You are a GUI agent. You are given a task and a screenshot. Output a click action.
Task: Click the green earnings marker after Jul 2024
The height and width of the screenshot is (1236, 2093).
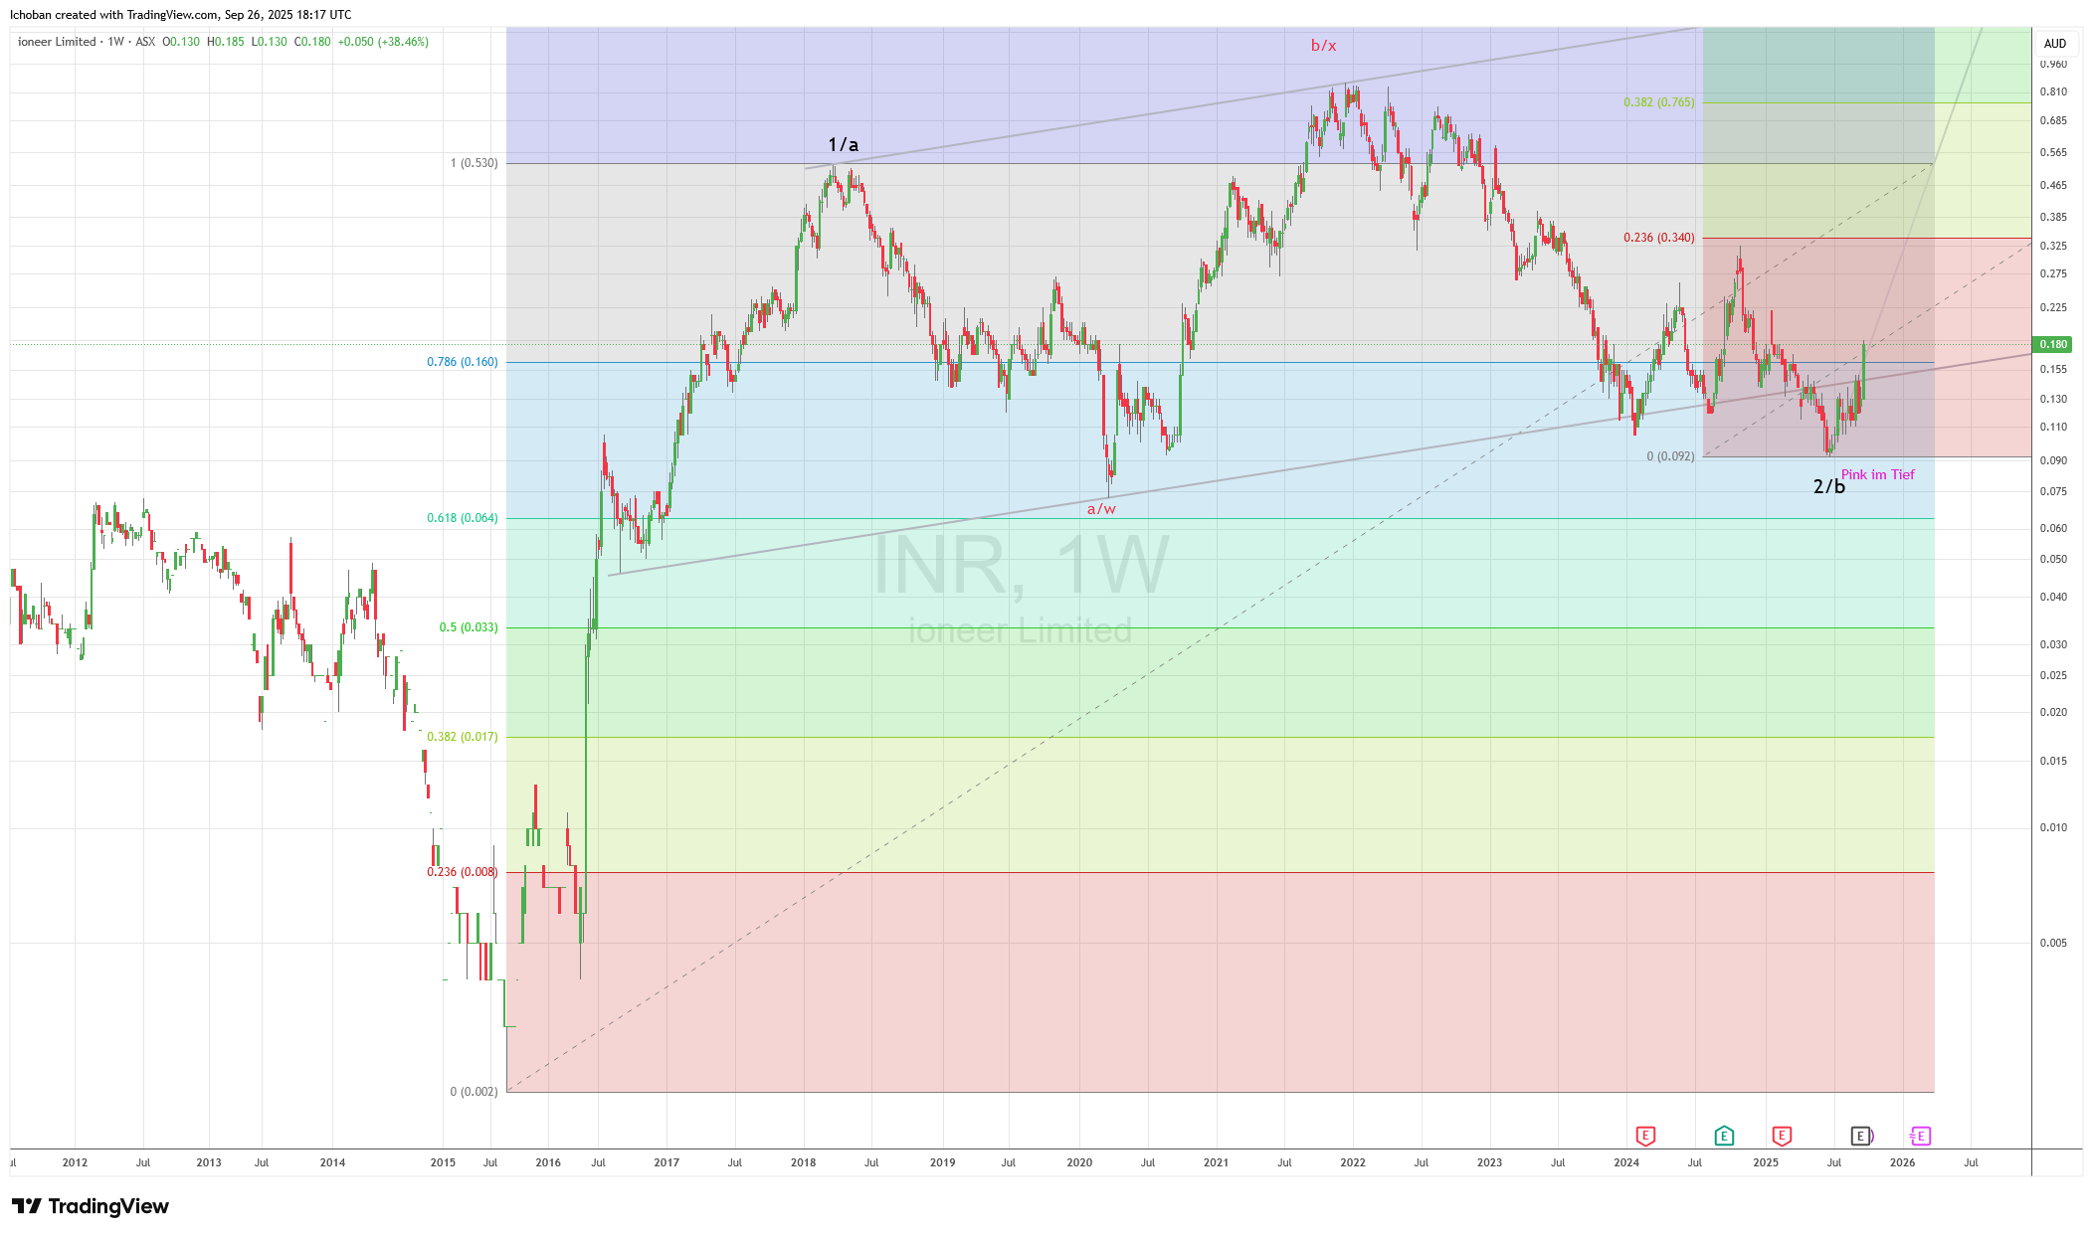[x=1724, y=1136]
